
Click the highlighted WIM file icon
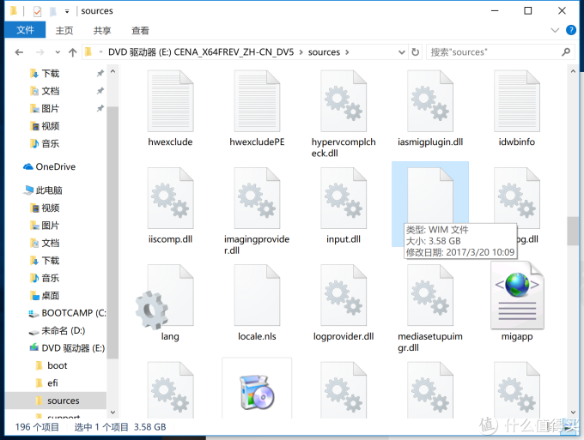click(430, 196)
